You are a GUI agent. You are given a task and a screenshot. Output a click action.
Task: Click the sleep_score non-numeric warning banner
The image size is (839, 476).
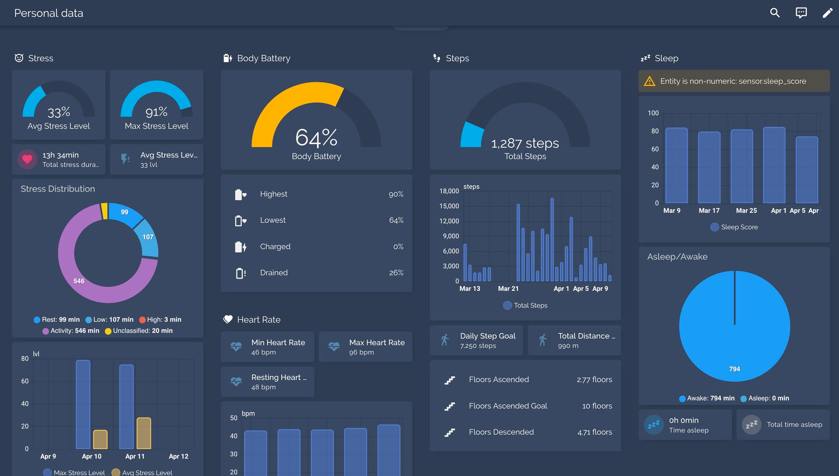coord(734,81)
